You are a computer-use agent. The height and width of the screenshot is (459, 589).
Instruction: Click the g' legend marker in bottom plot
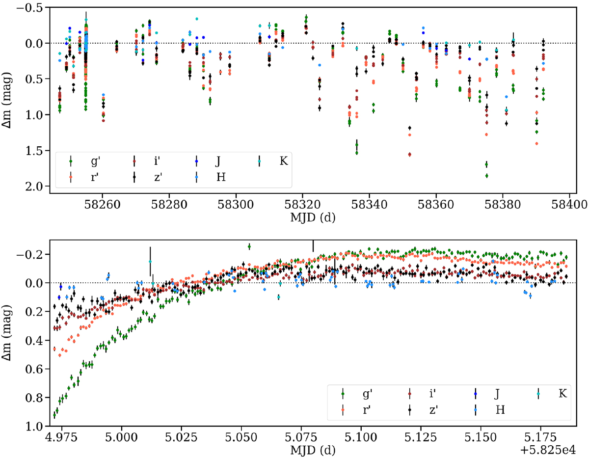click(343, 394)
